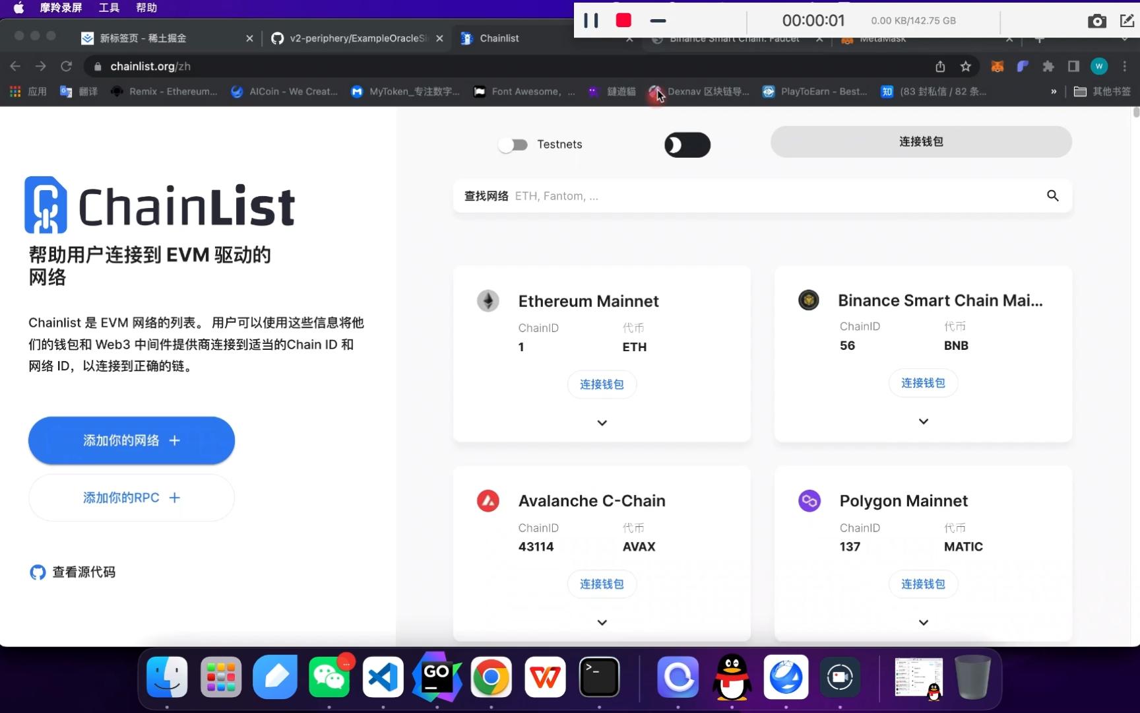Open the 摩羚录屏 app menu

point(61,8)
